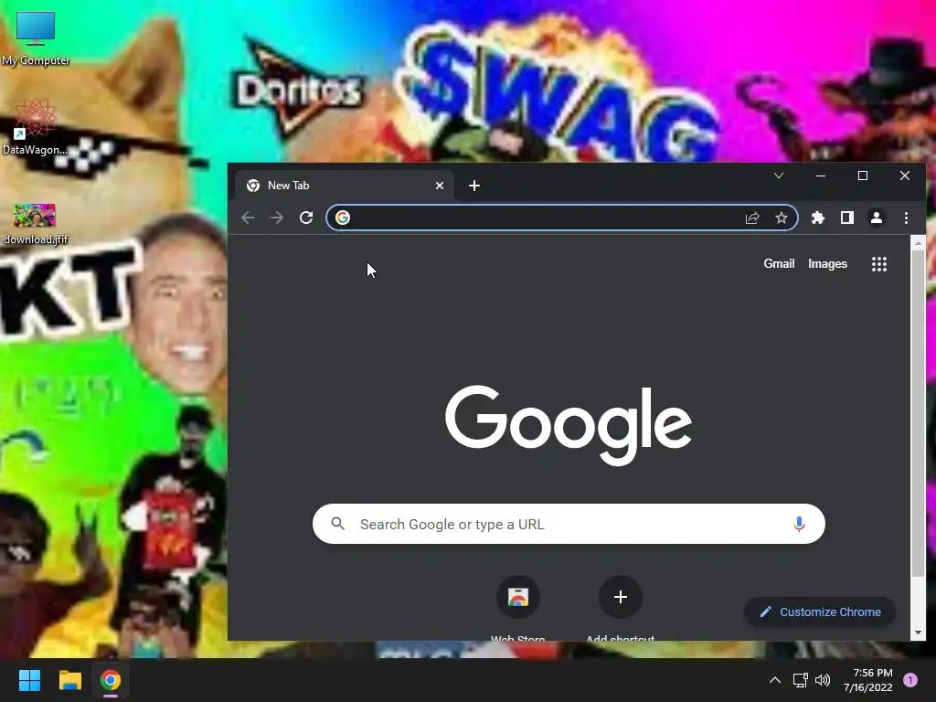Select the New Tab tab
The width and height of the screenshot is (936, 702).
[x=345, y=186]
